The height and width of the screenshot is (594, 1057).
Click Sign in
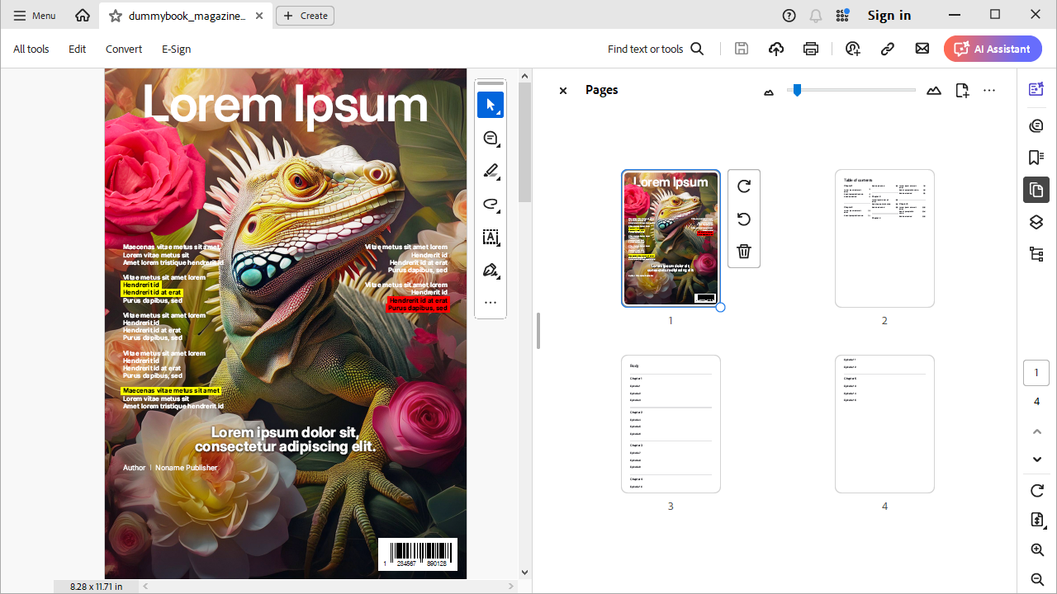coord(889,16)
